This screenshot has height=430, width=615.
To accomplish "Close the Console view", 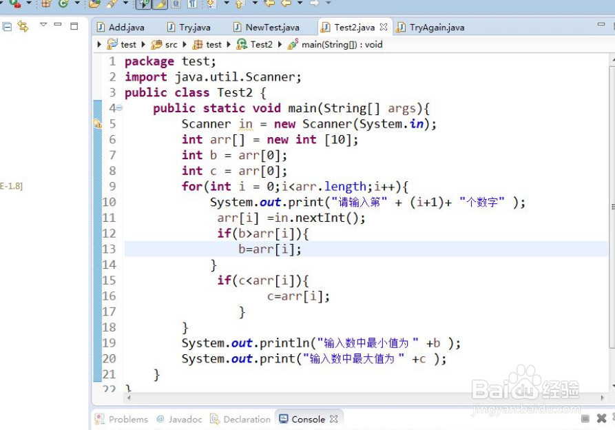I will click(334, 419).
